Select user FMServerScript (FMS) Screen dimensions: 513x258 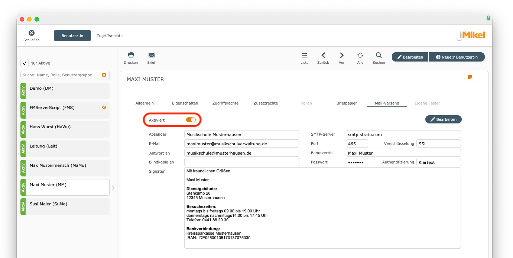click(x=65, y=110)
